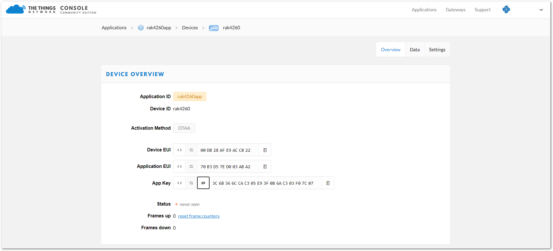The height and width of the screenshot is (251, 553).
Task: Switch to the Overview tab
Action: (x=391, y=50)
